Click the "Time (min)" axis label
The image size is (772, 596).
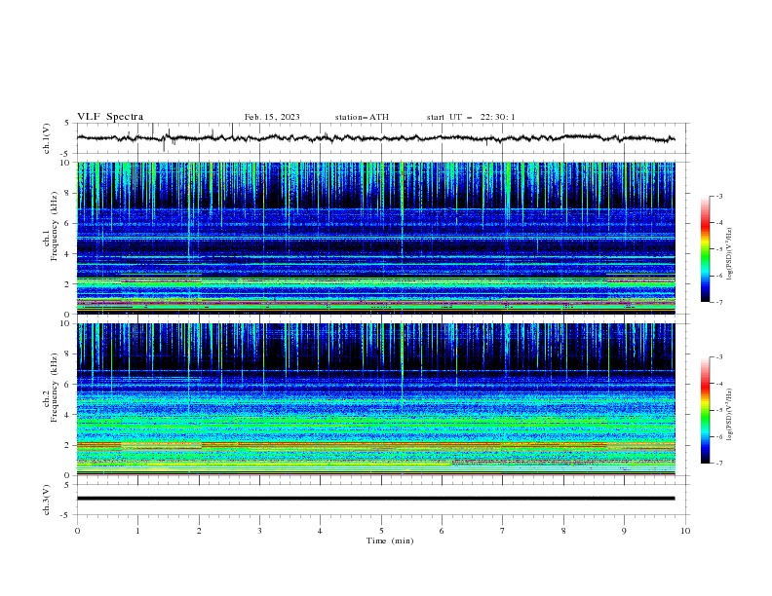tap(390, 540)
